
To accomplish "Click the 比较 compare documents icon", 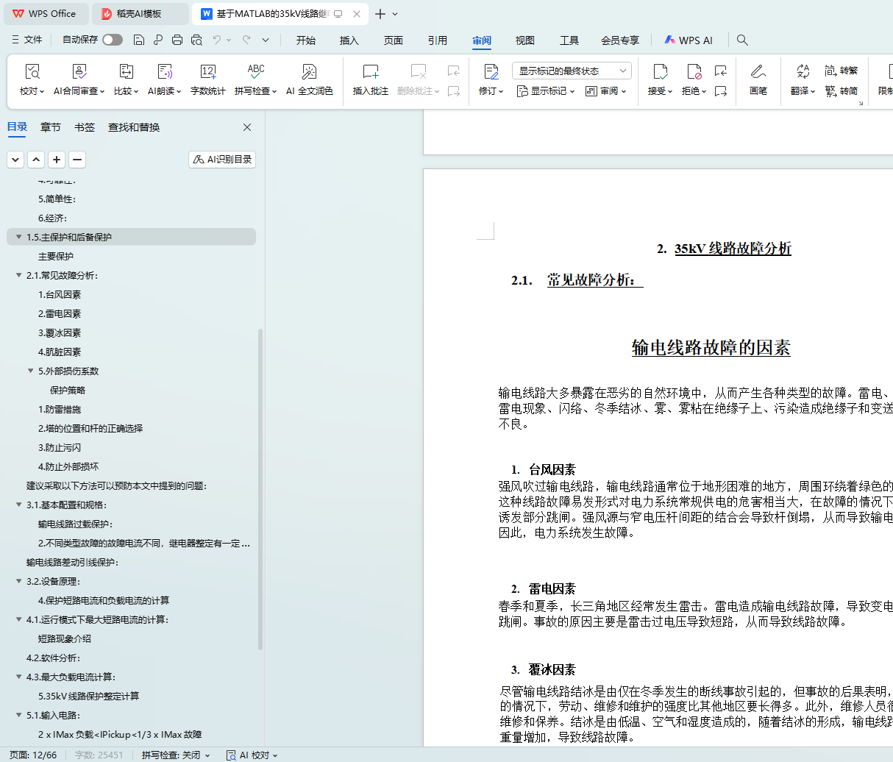I will click(126, 72).
